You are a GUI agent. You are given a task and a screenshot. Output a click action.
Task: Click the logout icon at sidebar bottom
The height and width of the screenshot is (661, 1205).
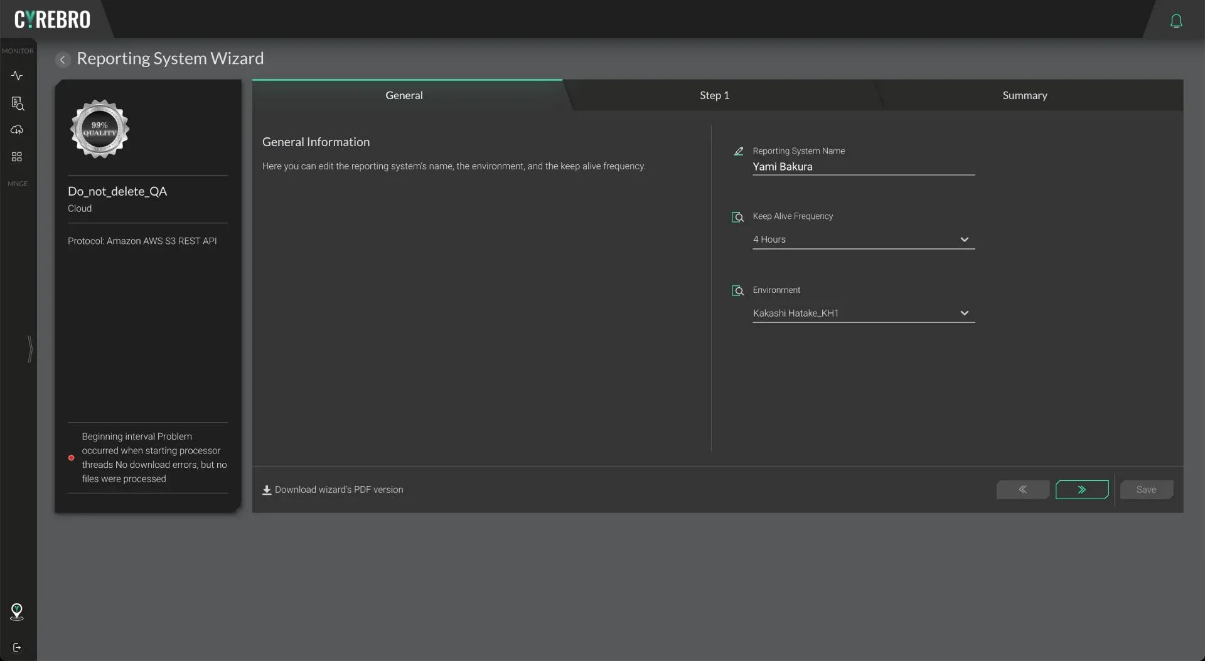point(17,647)
